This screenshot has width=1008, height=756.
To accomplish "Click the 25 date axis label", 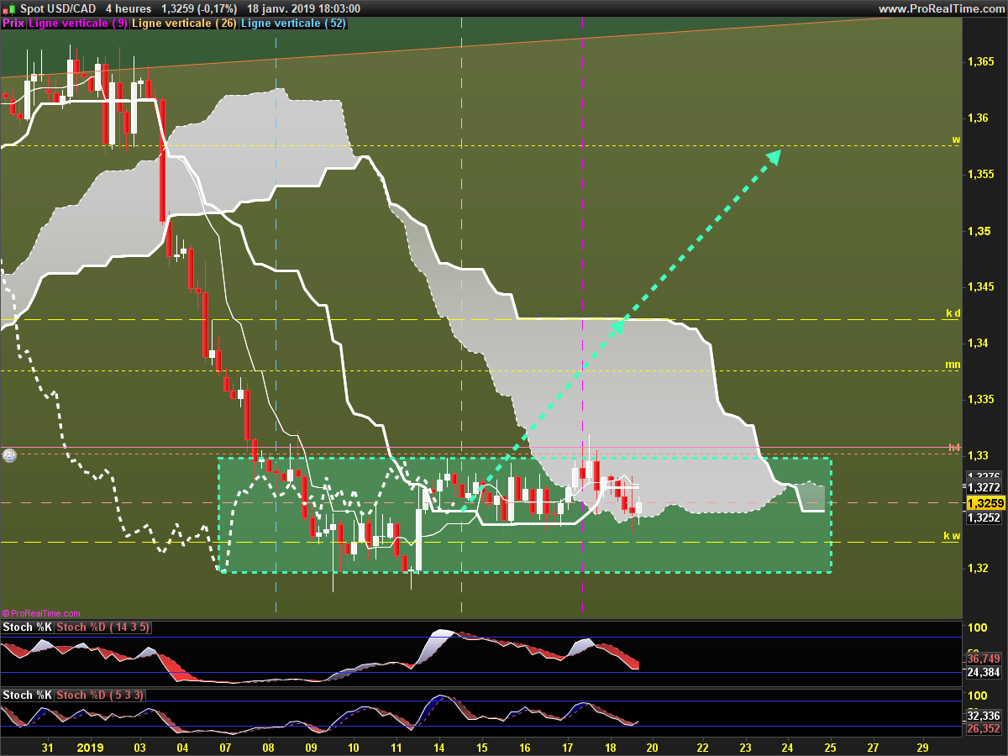I will pos(831,747).
